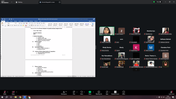Select Galih Prasaja Febrianto's tile

tap(136, 64)
